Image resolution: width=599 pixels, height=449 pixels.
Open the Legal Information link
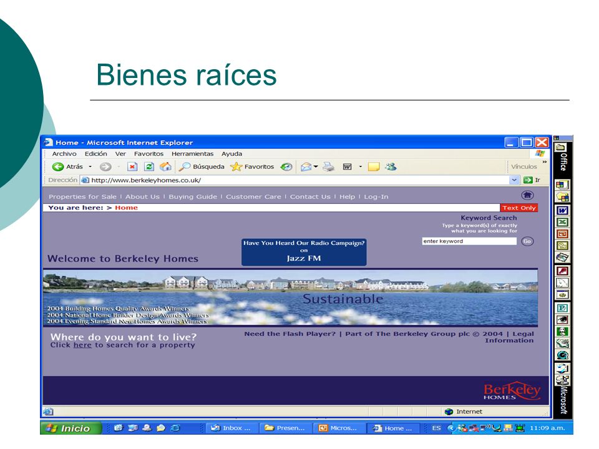(x=510, y=337)
